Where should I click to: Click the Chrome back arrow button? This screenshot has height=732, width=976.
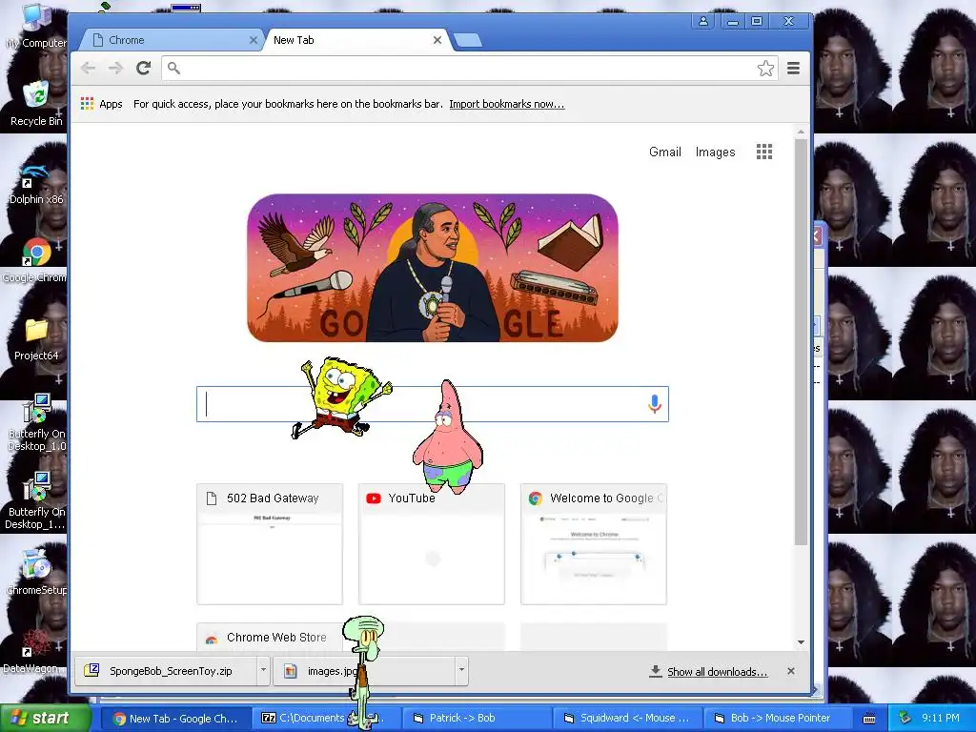[89, 68]
